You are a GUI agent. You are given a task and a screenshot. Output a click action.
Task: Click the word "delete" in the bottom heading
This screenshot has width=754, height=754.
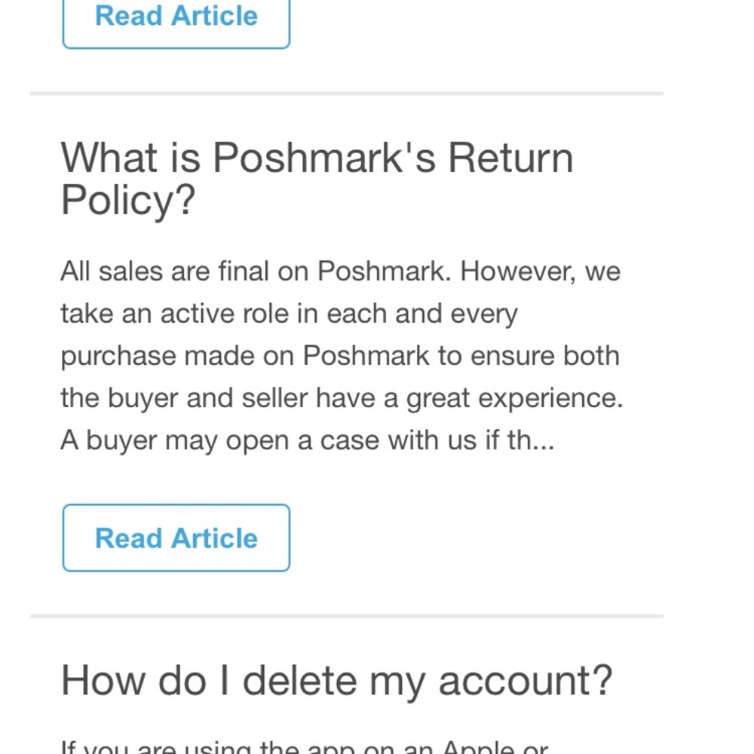click(x=299, y=680)
